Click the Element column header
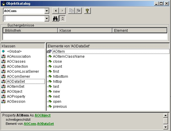 coord(139,31)
